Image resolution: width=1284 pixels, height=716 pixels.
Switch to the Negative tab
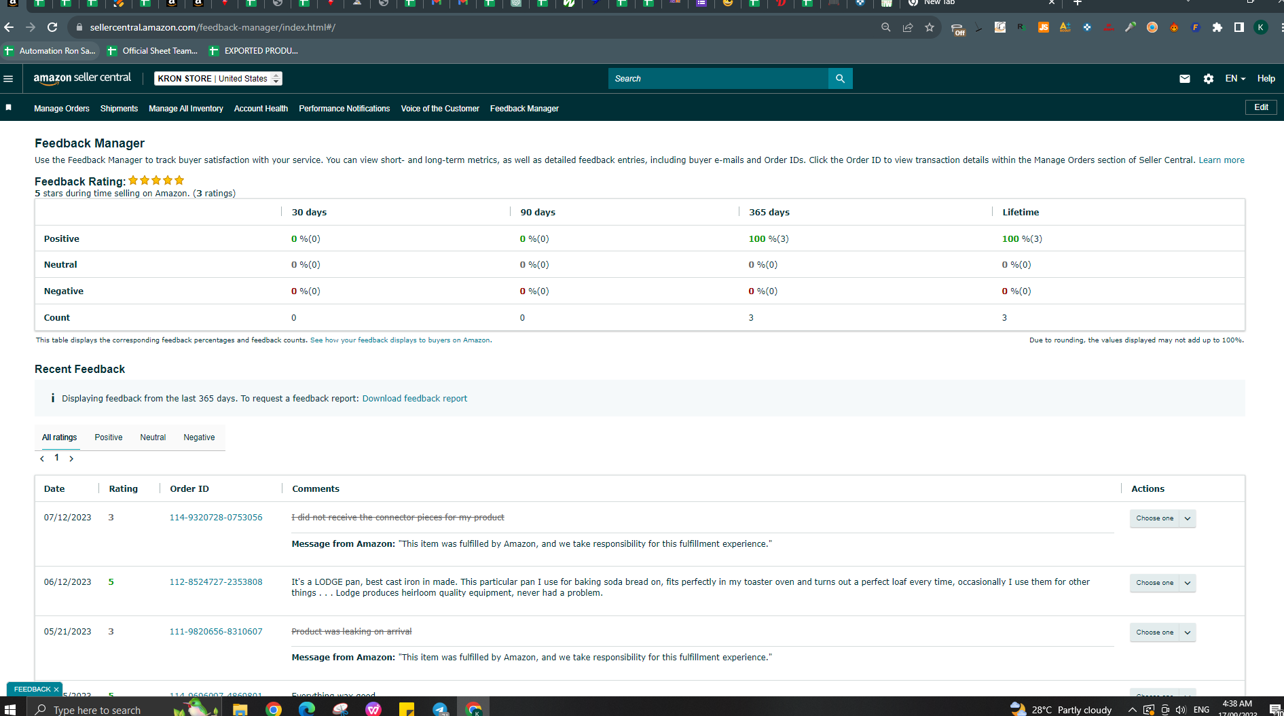click(199, 437)
